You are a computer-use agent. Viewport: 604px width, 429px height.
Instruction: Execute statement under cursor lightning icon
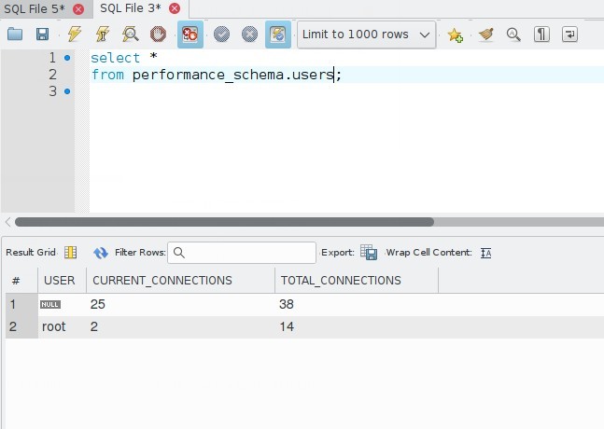(x=103, y=35)
